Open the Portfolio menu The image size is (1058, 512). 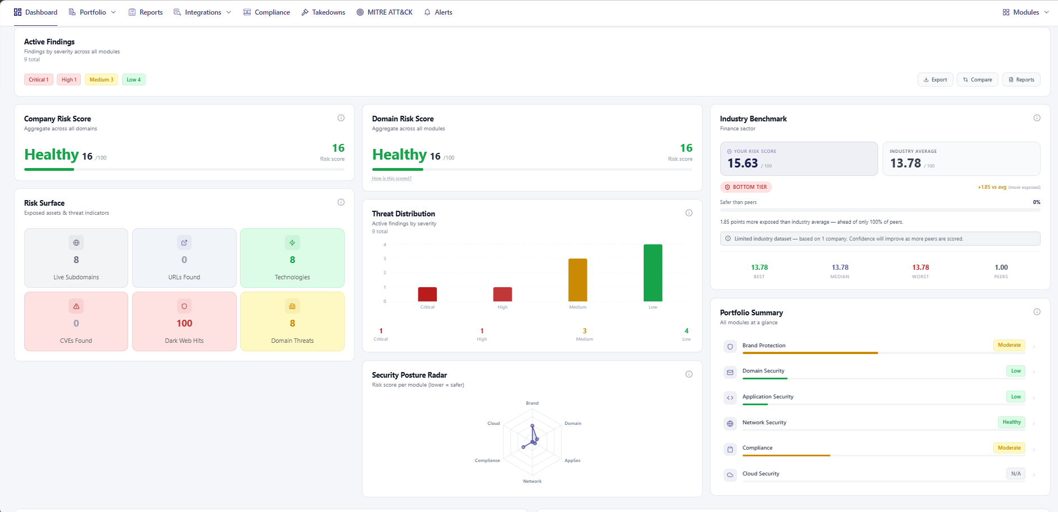pyautogui.click(x=92, y=12)
